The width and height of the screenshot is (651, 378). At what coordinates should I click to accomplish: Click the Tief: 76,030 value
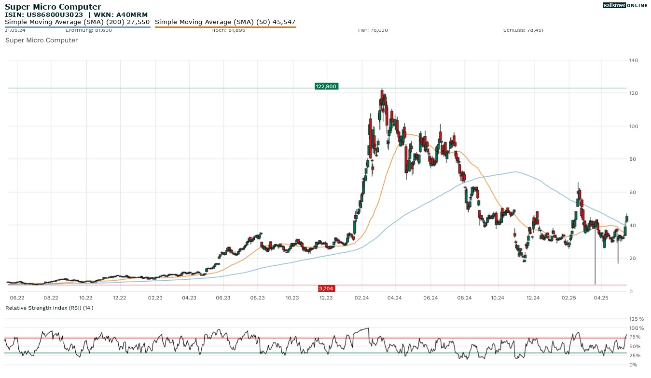(373, 30)
